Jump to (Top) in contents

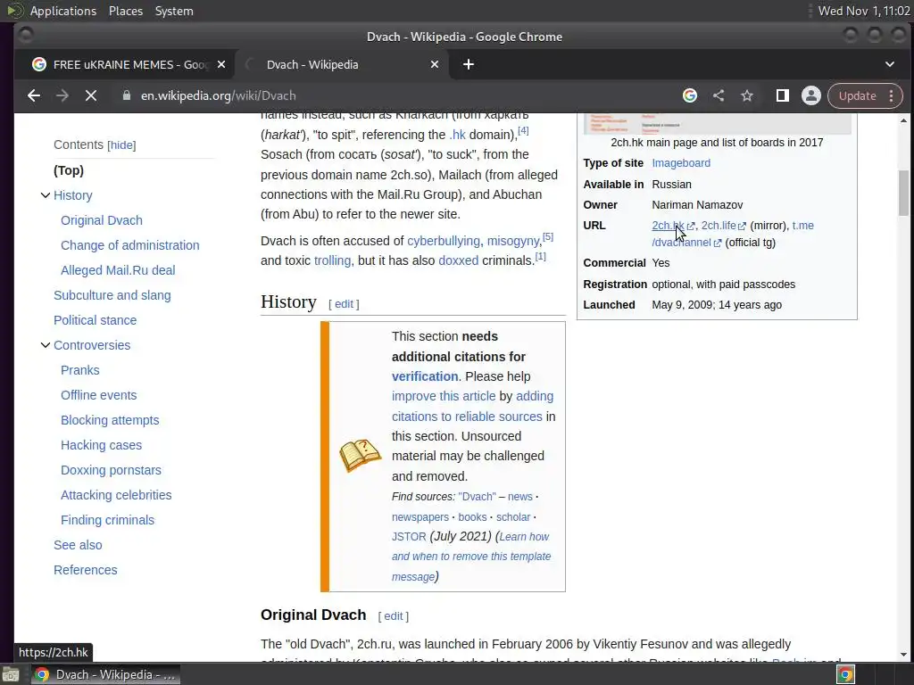[x=69, y=170]
